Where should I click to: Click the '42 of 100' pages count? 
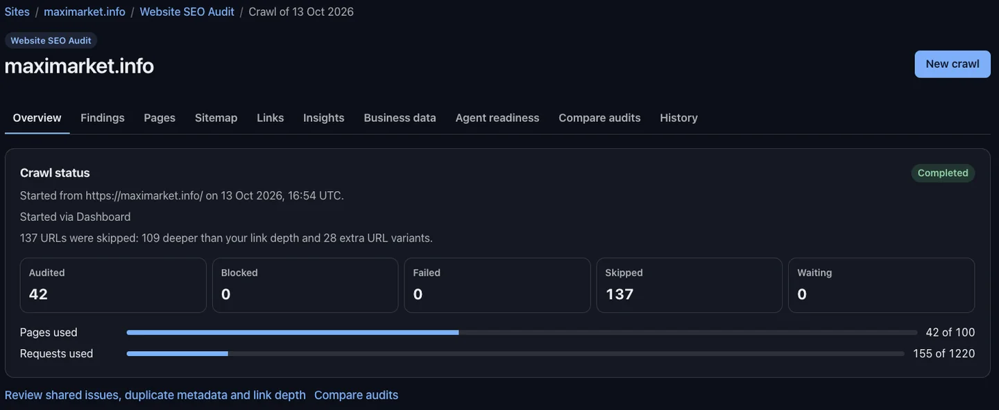click(950, 332)
